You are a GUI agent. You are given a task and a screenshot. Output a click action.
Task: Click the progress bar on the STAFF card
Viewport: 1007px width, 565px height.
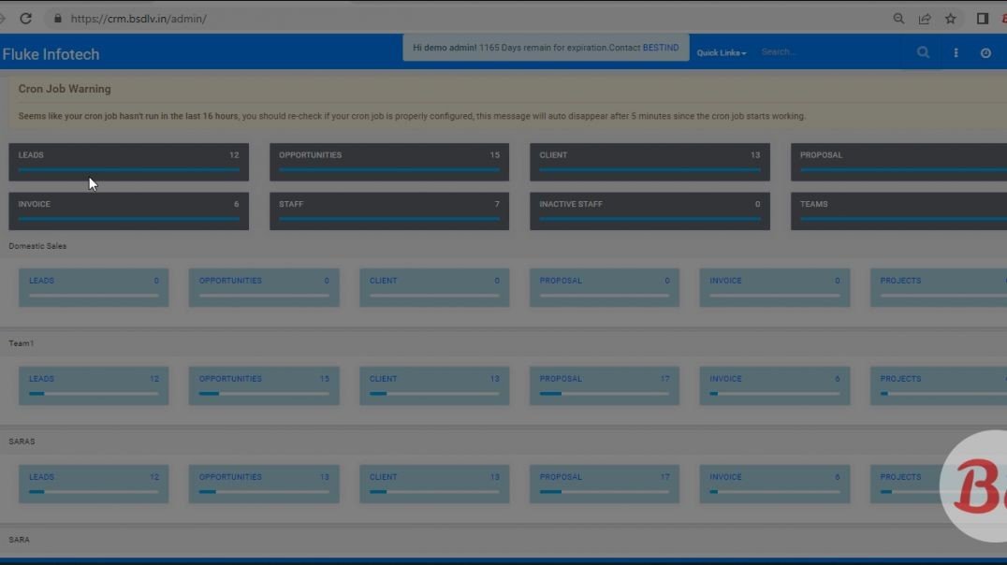pyautogui.click(x=389, y=220)
